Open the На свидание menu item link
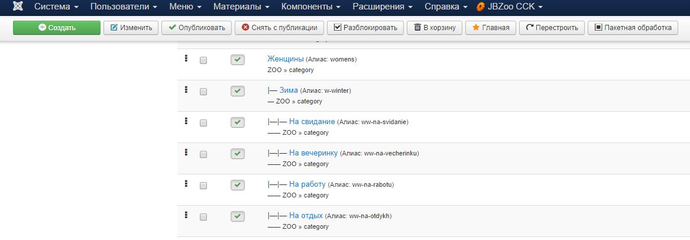The height and width of the screenshot is (240, 690). [312, 122]
